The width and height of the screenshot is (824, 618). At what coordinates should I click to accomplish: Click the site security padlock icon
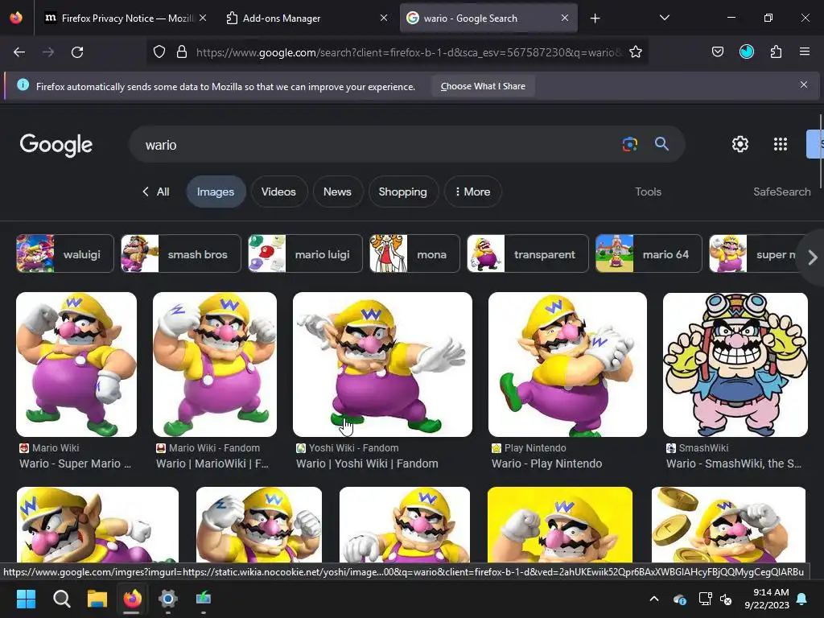(x=182, y=52)
